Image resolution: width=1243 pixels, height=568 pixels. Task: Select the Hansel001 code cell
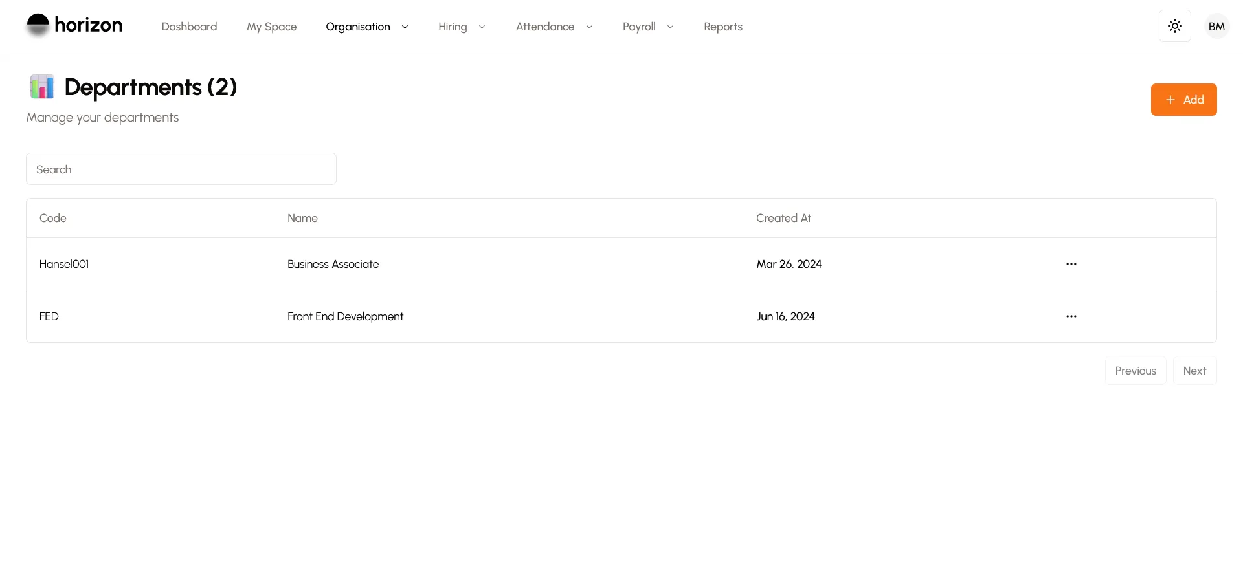point(64,264)
